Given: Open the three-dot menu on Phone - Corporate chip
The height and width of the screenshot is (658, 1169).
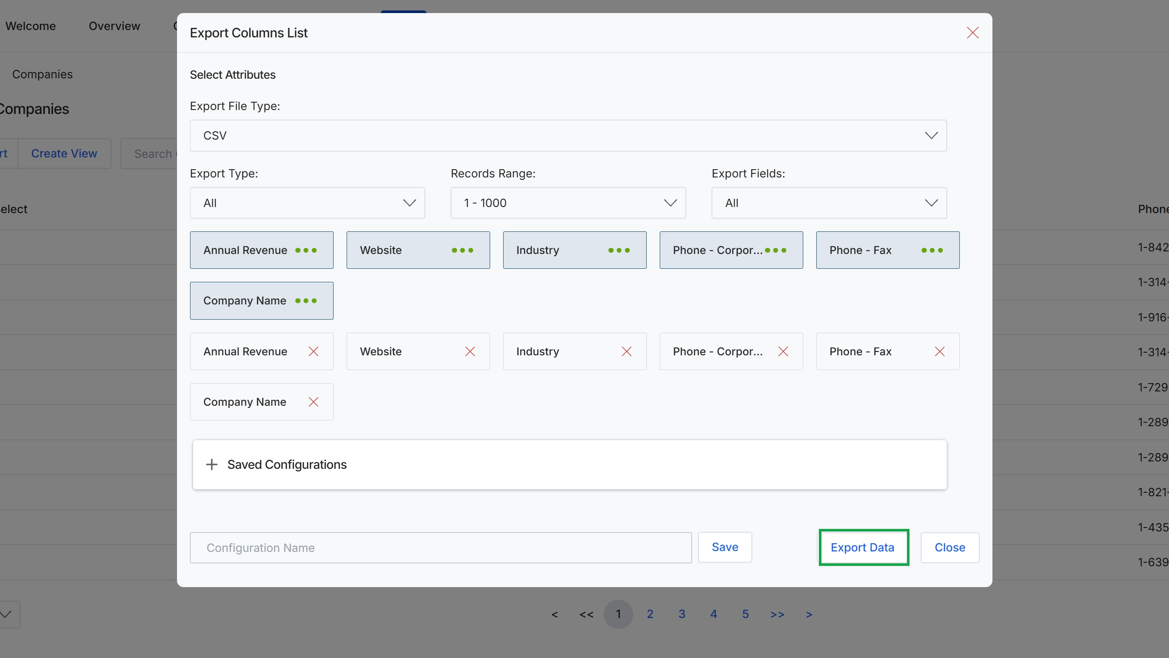Looking at the screenshot, I should 775,250.
